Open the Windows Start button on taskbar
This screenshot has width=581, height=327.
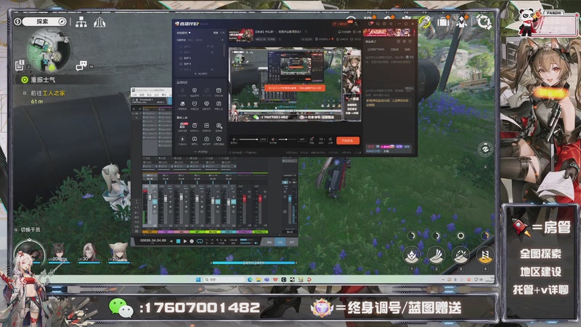pos(198,280)
